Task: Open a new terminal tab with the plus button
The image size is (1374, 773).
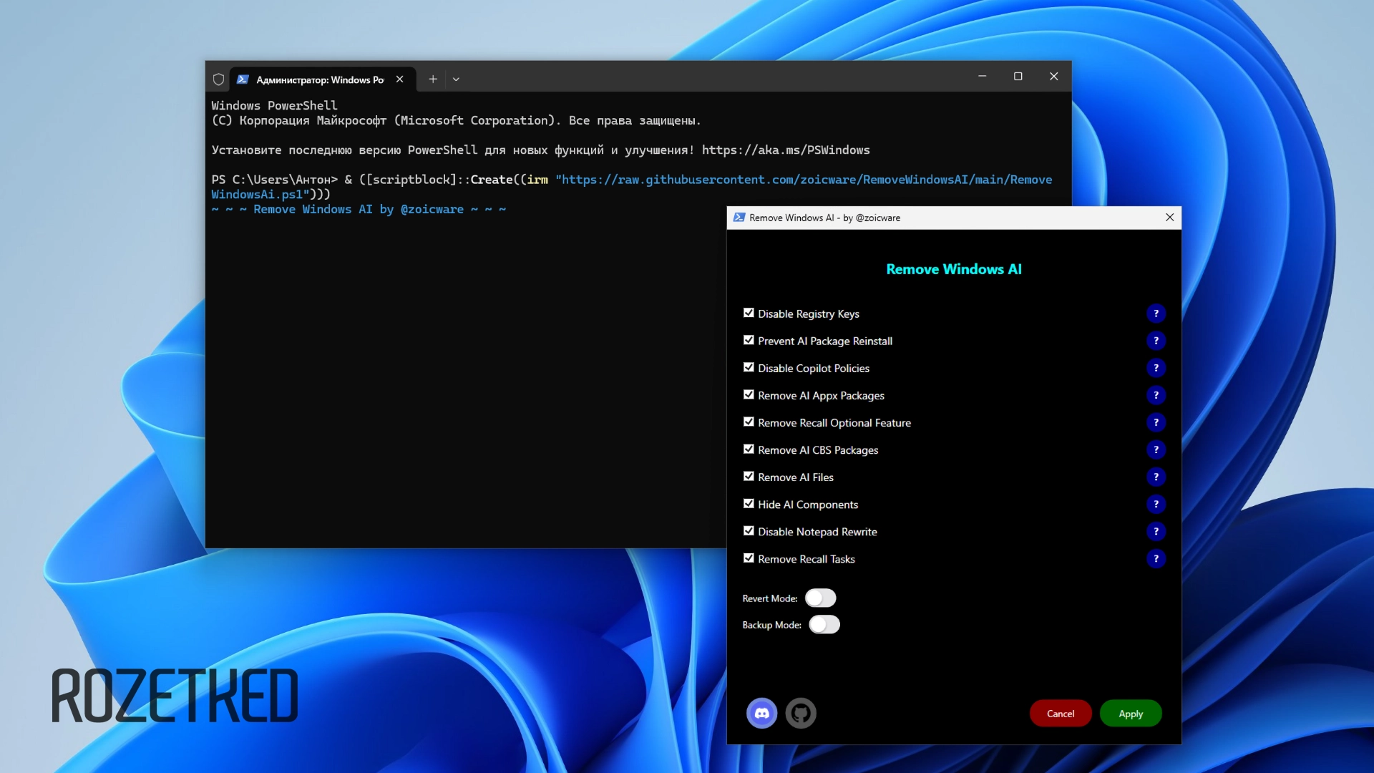Action: [432, 79]
